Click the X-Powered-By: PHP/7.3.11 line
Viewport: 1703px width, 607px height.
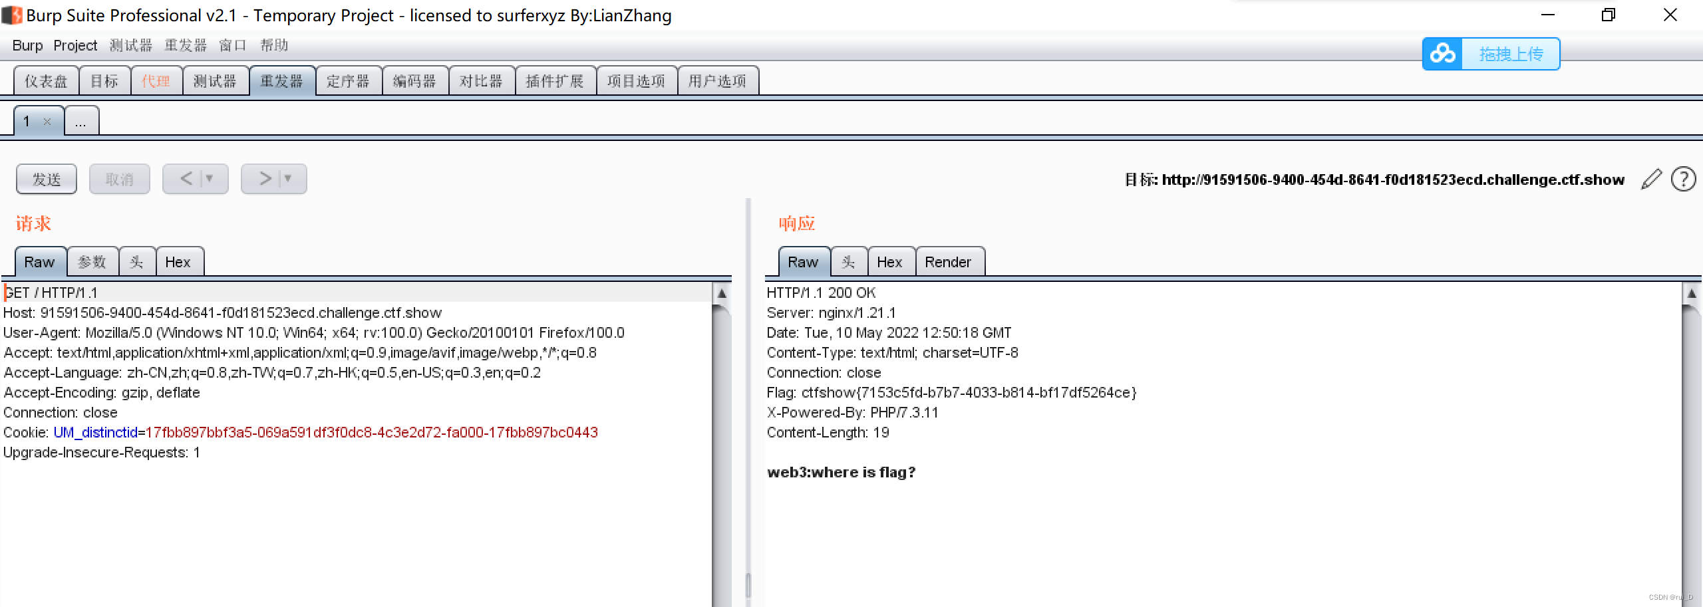point(853,412)
